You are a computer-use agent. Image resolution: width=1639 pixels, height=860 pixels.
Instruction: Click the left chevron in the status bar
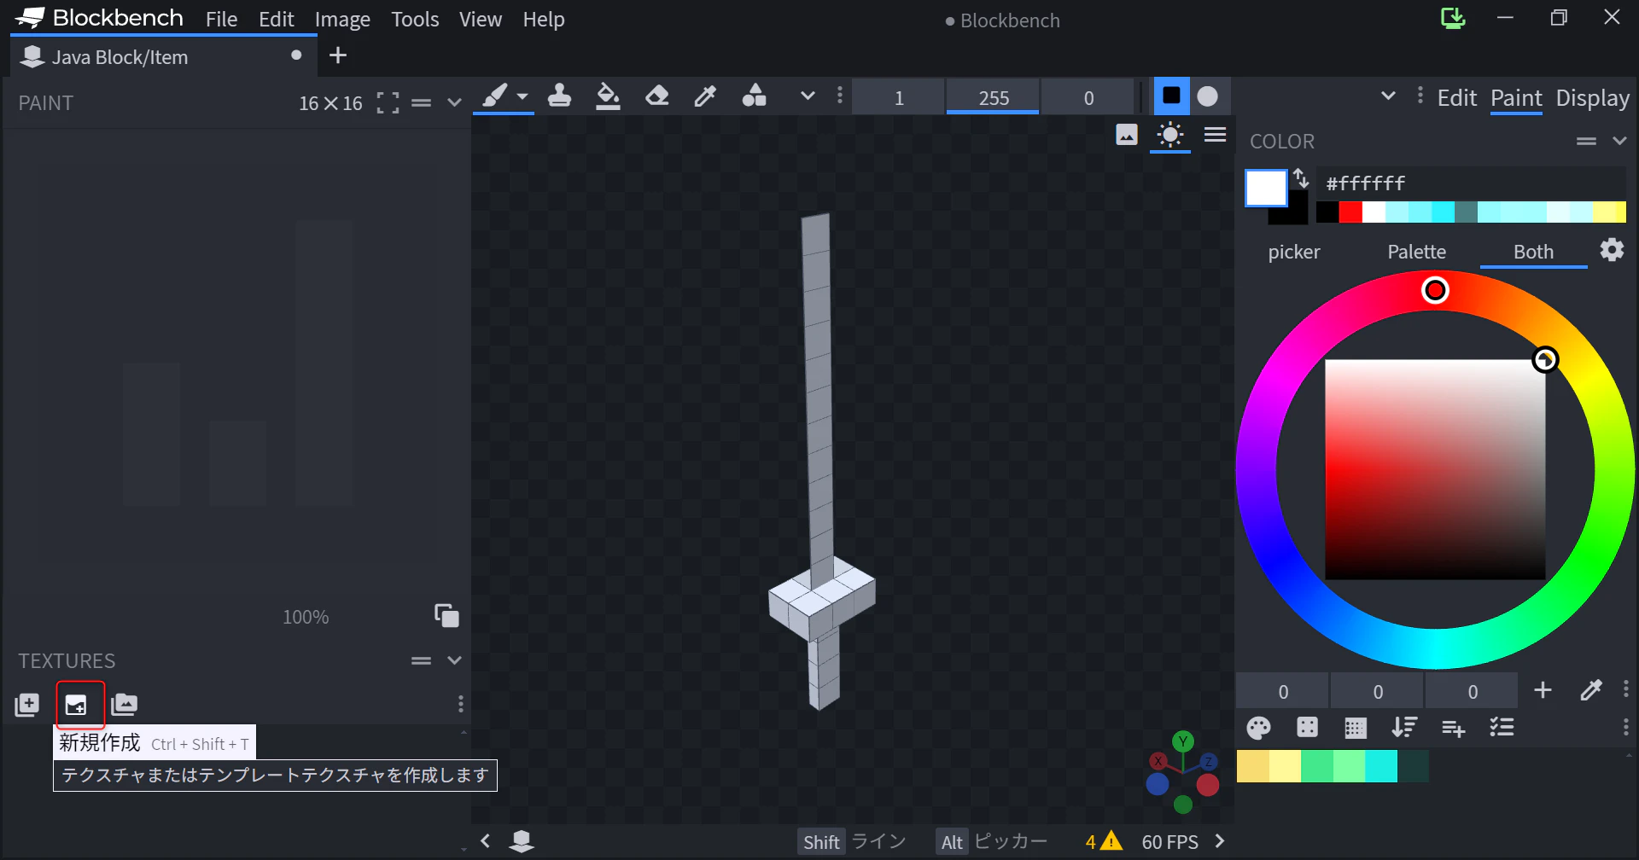(485, 841)
